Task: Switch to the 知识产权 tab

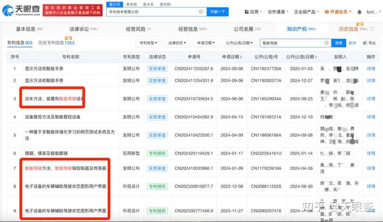Action: click(x=302, y=29)
